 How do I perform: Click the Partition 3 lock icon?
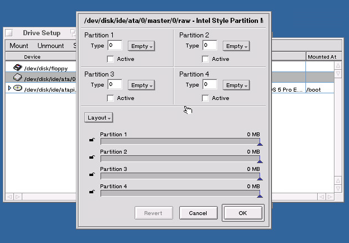click(x=92, y=175)
